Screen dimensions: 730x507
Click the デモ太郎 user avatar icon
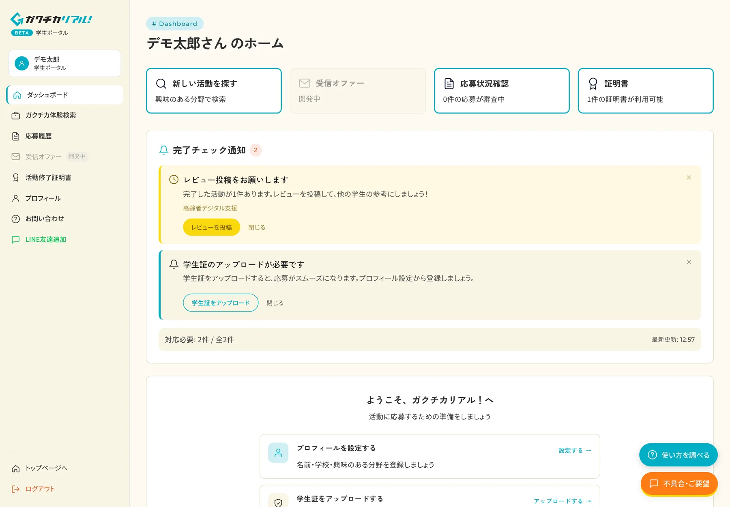pos(22,63)
